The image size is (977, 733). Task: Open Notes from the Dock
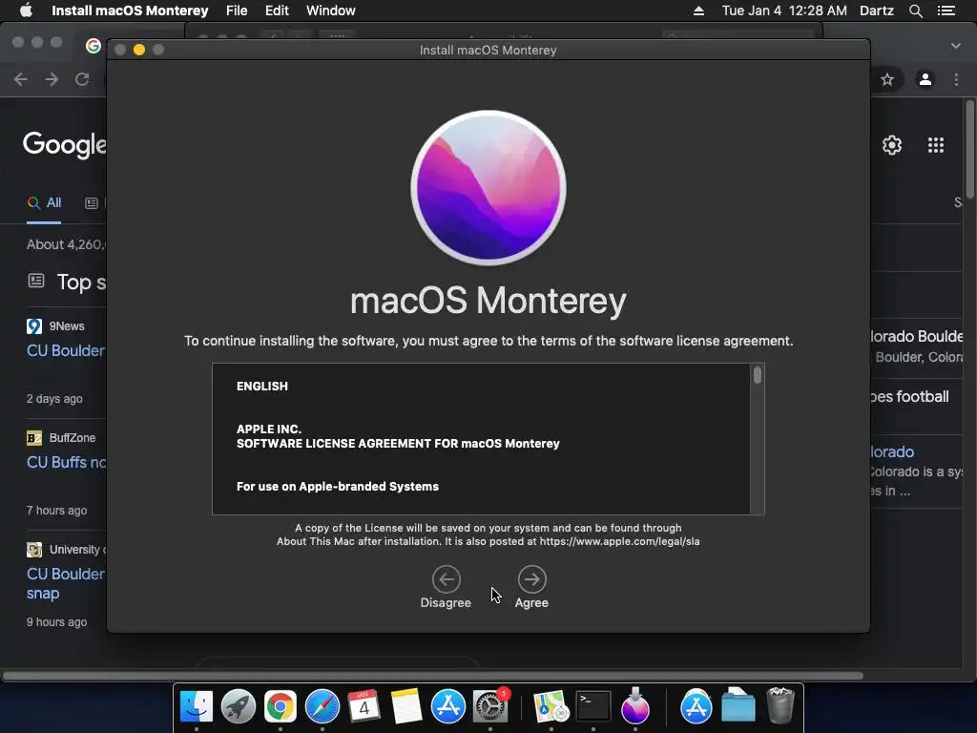[405, 706]
